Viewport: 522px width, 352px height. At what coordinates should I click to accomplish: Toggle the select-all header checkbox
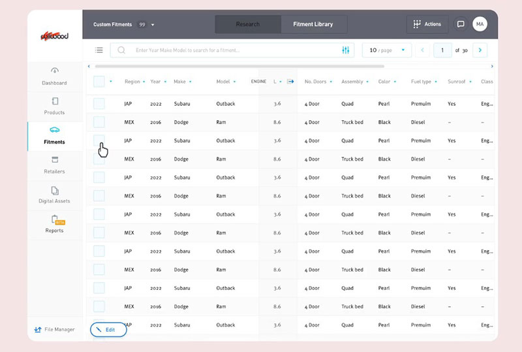pyautogui.click(x=99, y=82)
